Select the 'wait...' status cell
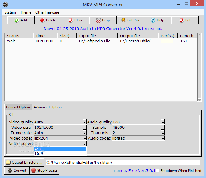 [13, 41]
